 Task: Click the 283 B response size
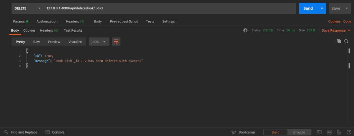point(311,30)
